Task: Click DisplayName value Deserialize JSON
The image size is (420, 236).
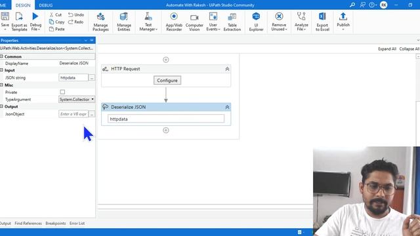Action: [74, 64]
